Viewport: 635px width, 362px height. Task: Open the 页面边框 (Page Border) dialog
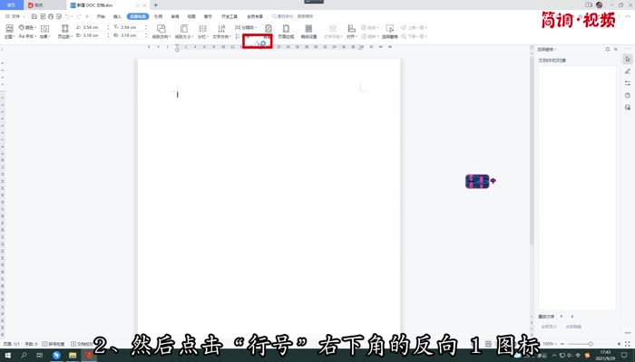pyautogui.click(x=286, y=32)
